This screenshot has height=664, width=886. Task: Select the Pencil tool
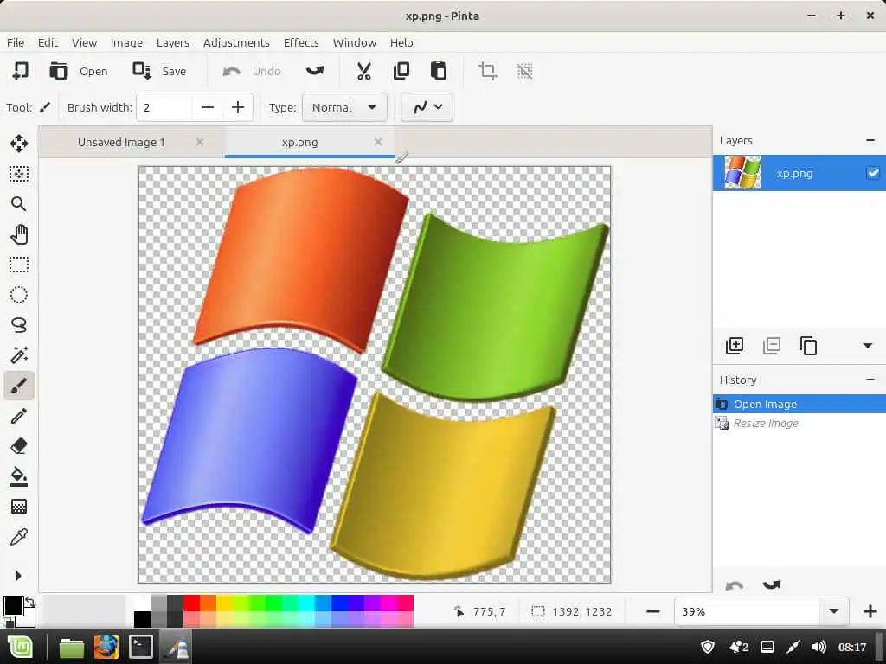pos(19,416)
